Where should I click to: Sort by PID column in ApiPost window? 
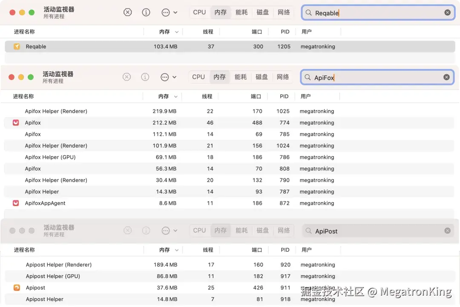click(x=285, y=250)
